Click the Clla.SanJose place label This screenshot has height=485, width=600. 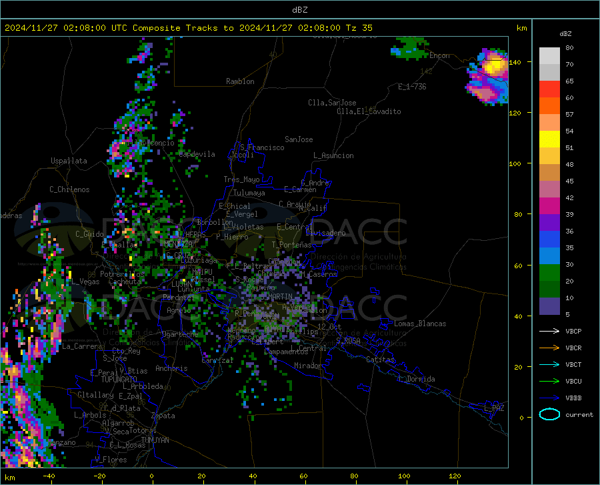click(332, 103)
